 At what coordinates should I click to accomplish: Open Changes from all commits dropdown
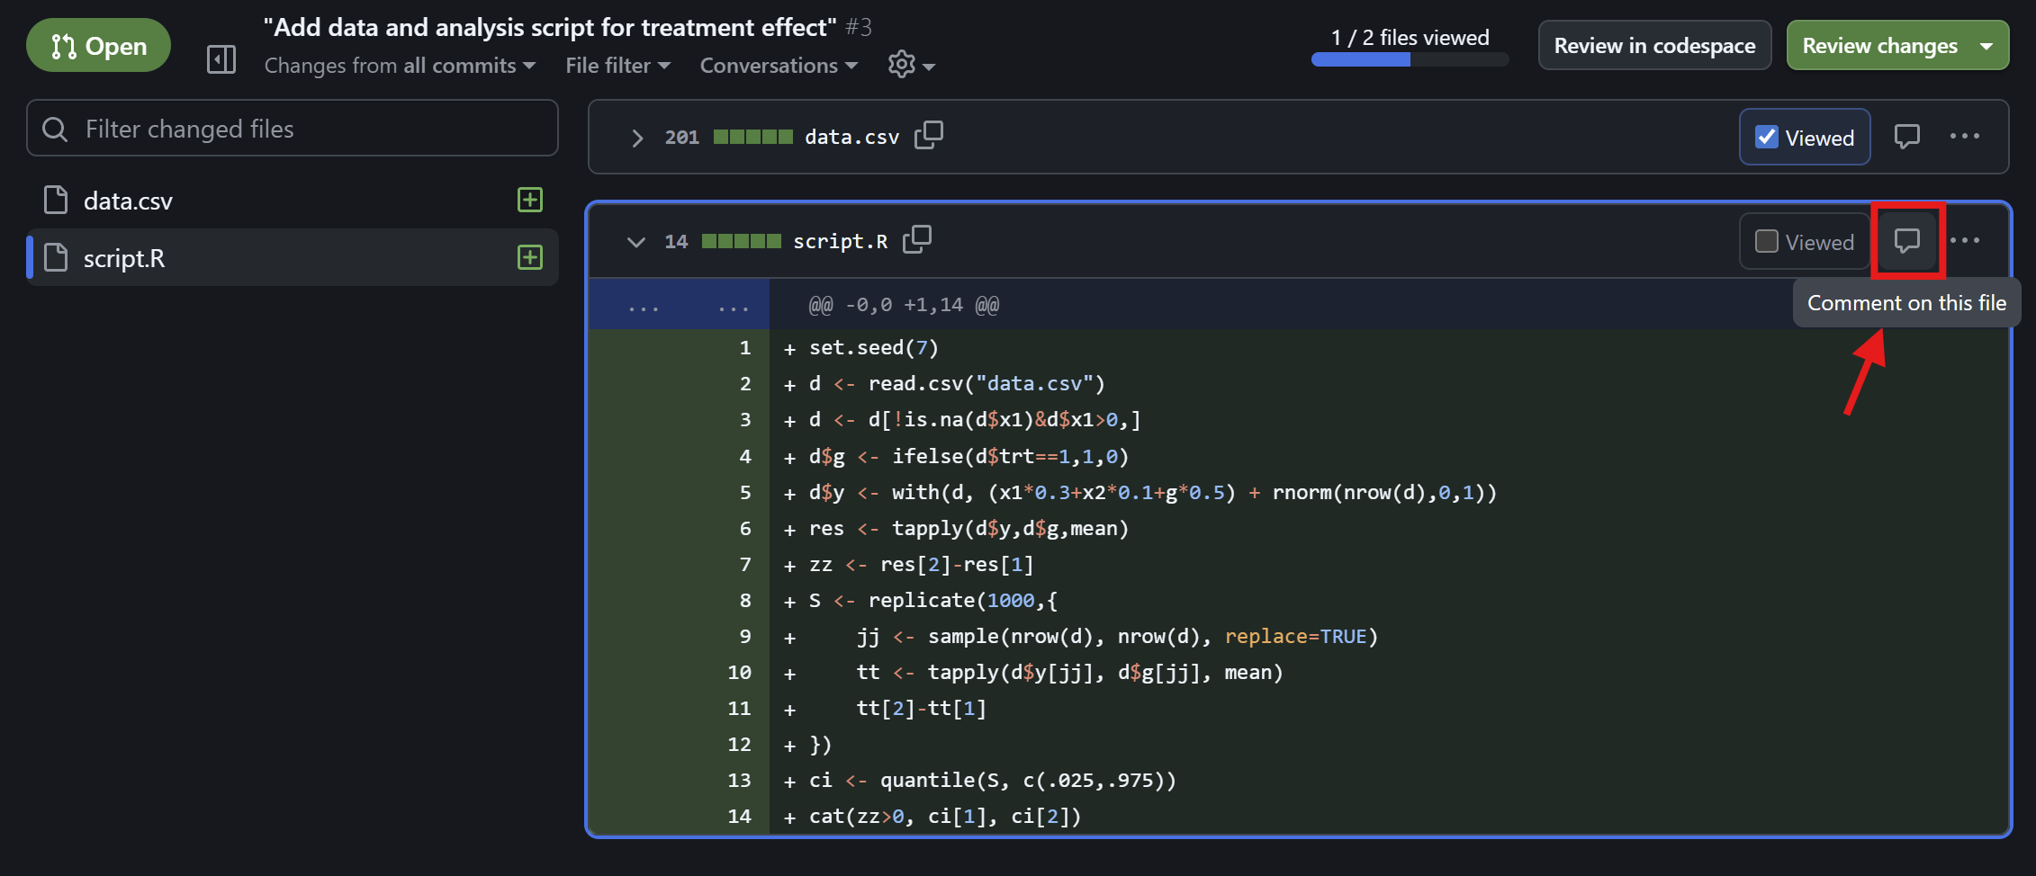pos(400,66)
